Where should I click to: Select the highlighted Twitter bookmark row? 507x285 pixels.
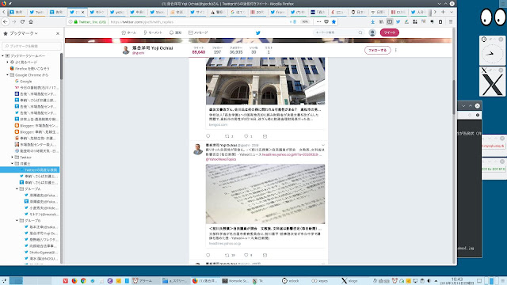tap(30, 169)
